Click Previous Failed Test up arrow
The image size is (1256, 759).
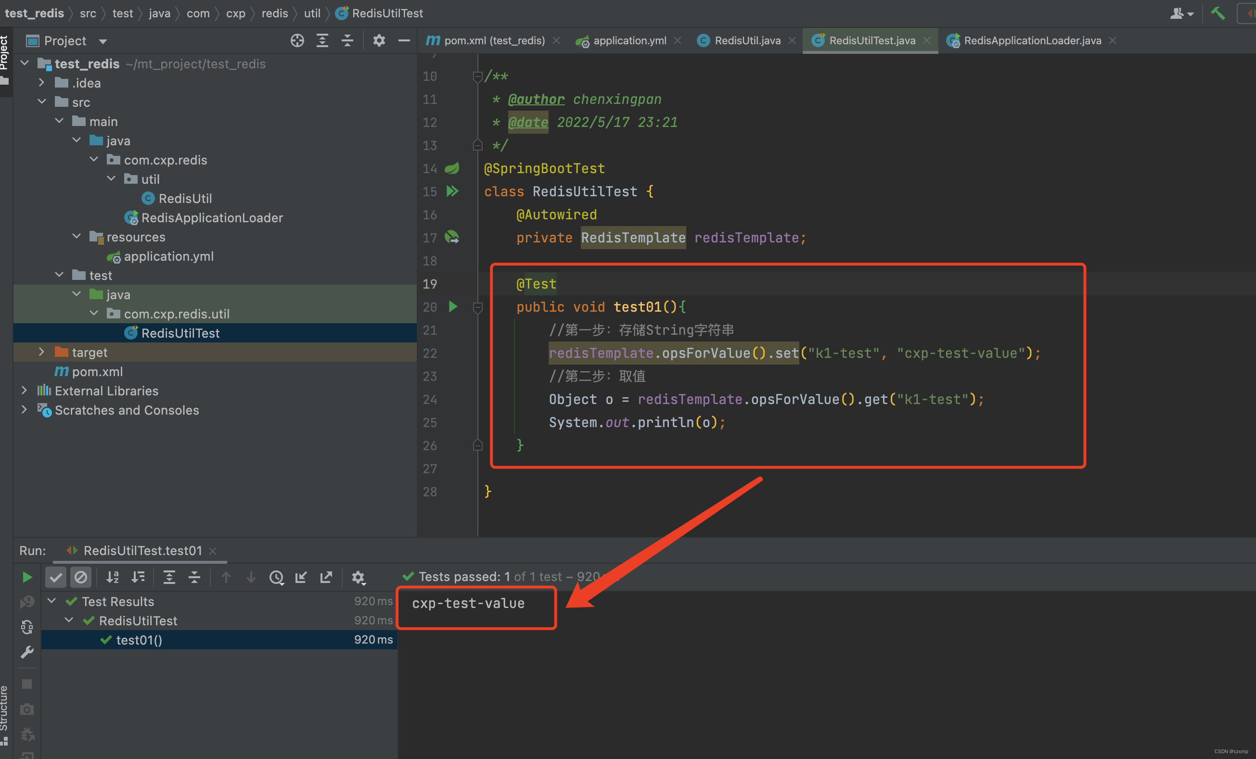[226, 577]
